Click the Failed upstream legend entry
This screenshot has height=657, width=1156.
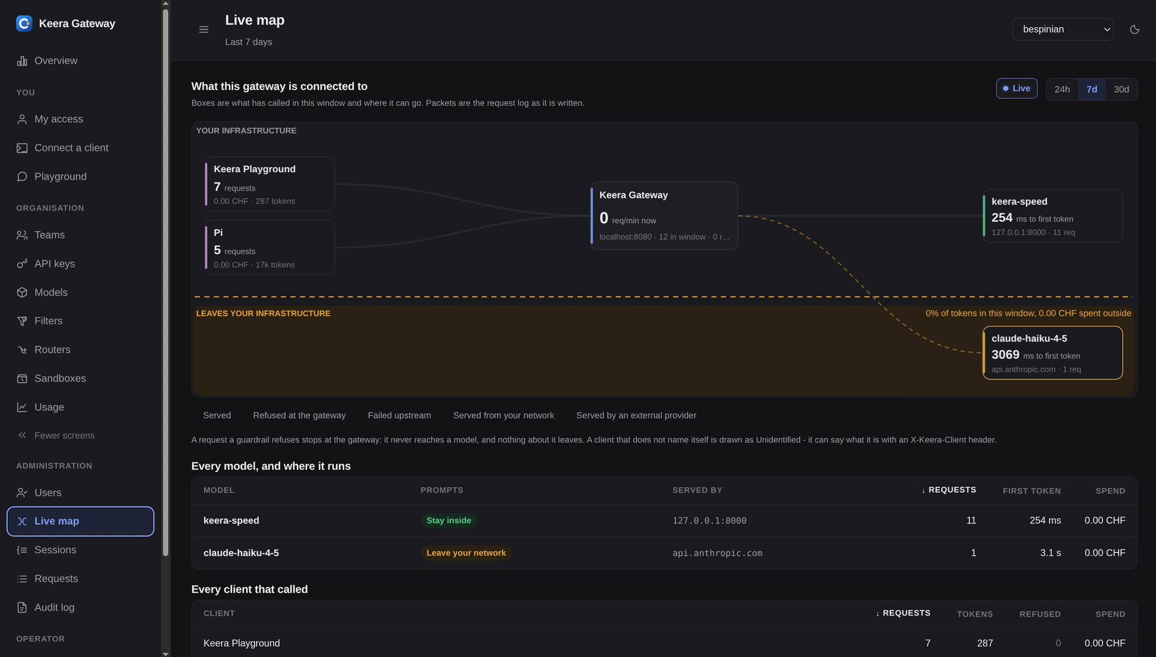399,416
